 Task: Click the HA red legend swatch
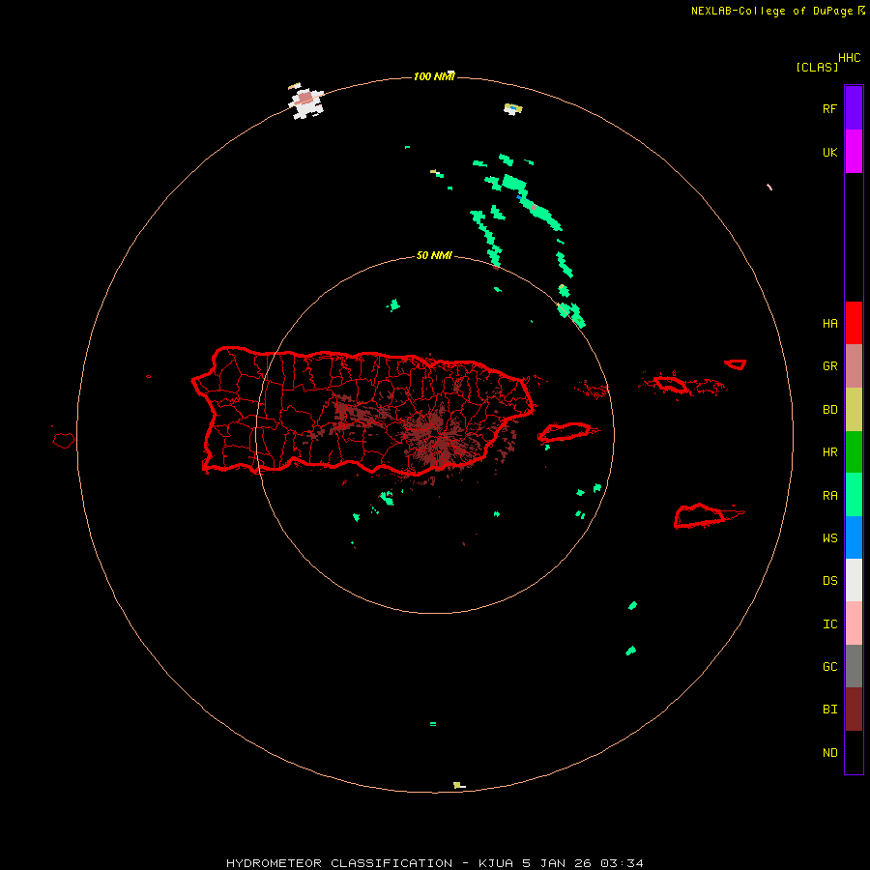pyautogui.click(x=854, y=323)
